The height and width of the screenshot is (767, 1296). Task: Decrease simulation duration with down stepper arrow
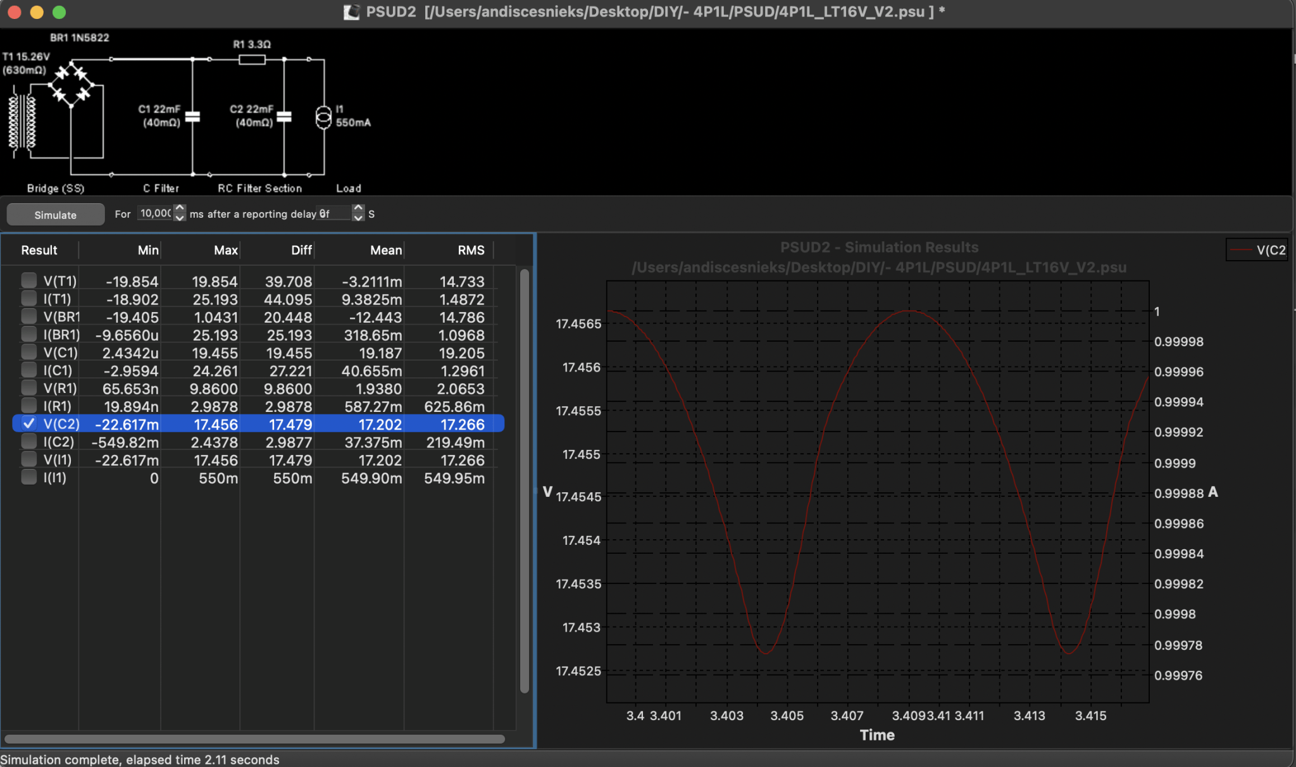pos(180,218)
